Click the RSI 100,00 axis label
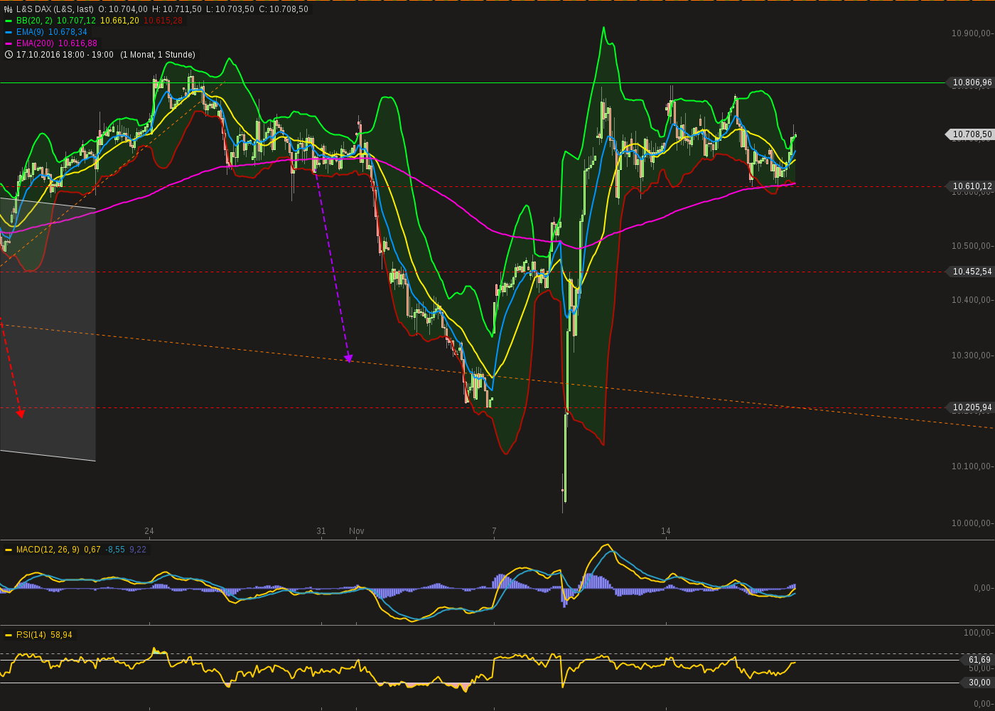Screen dimensions: 995x711 (977, 633)
